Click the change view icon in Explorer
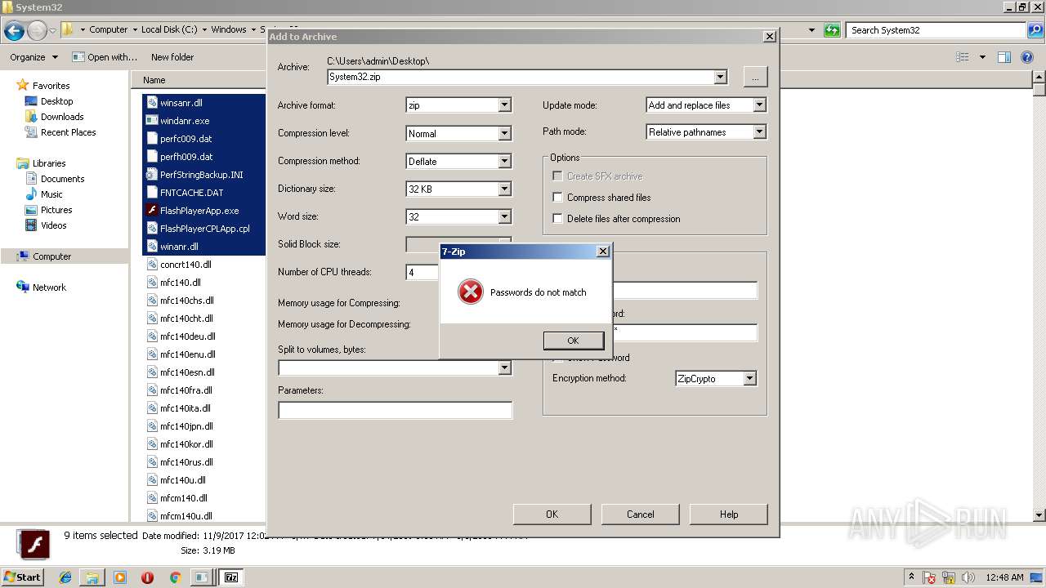The height and width of the screenshot is (588, 1046). point(963,57)
